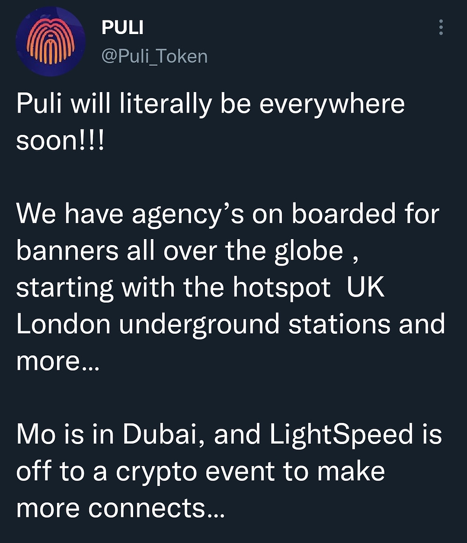The image size is (467, 543).
Task: Click 'starting with the hotspot' text
Action: 173,288
